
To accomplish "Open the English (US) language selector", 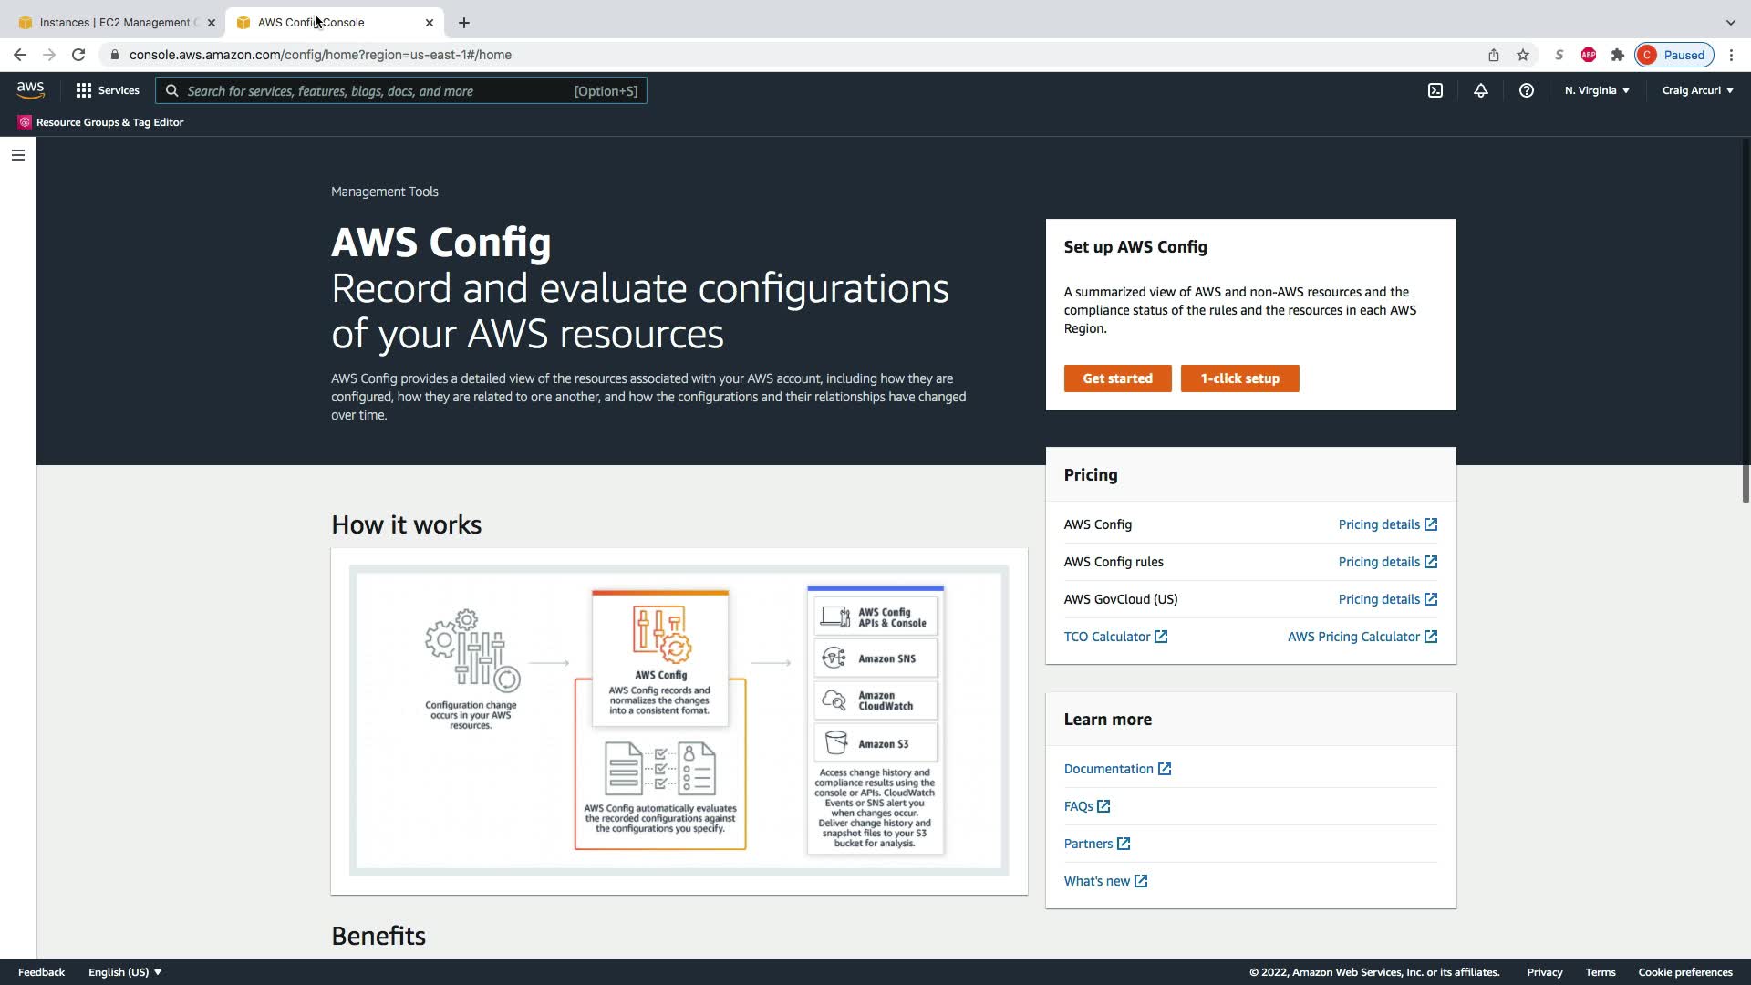I will pos(124,972).
